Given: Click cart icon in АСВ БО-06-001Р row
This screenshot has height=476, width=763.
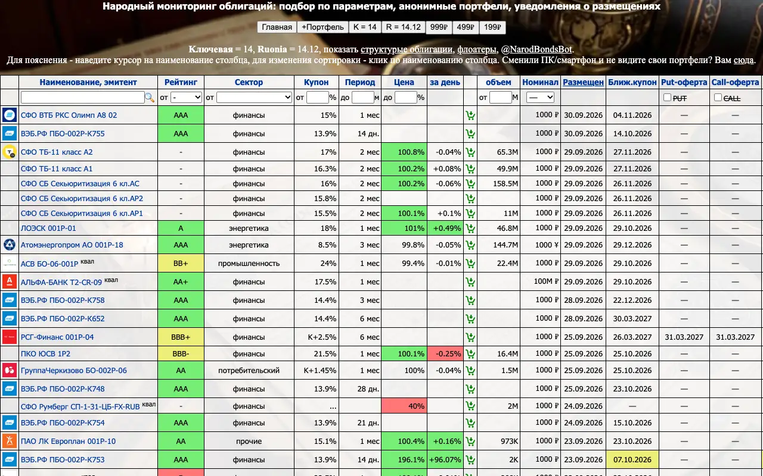Looking at the screenshot, I should point(470,264).
